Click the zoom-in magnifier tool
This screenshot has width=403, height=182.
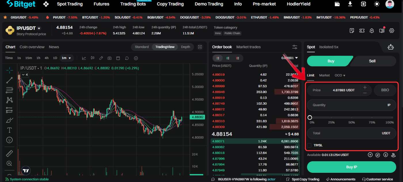9,163
